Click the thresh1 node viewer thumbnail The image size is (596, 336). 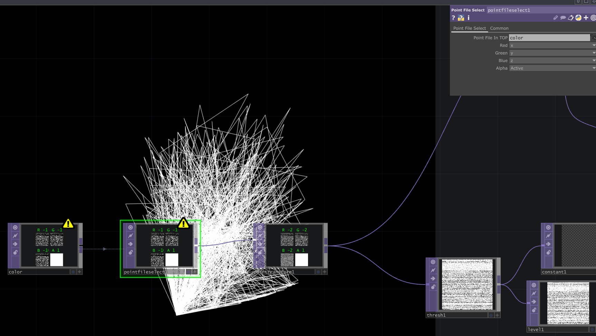point(467,285)
